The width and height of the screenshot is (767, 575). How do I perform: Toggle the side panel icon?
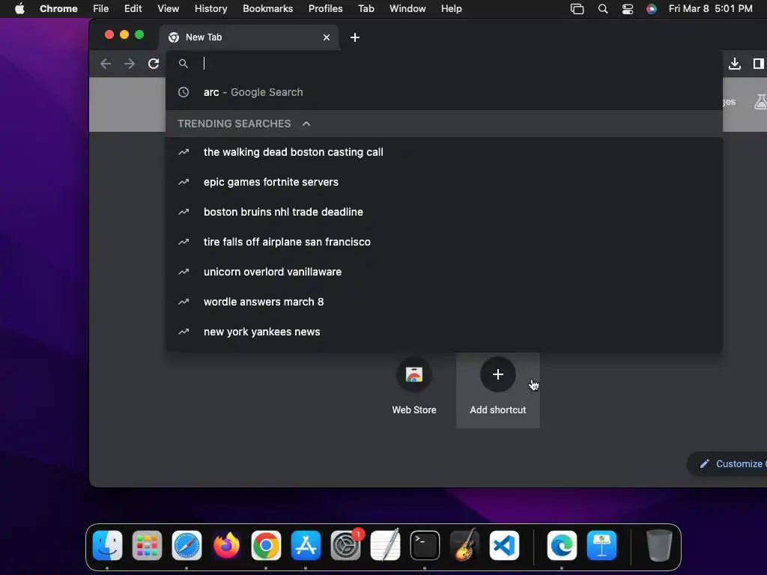[759, 64]
